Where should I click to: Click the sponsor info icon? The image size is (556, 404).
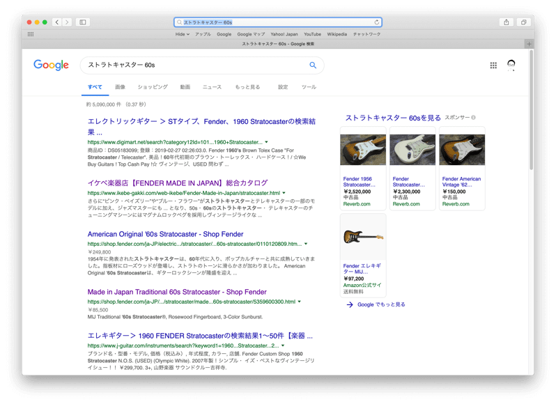coord(473,117)
